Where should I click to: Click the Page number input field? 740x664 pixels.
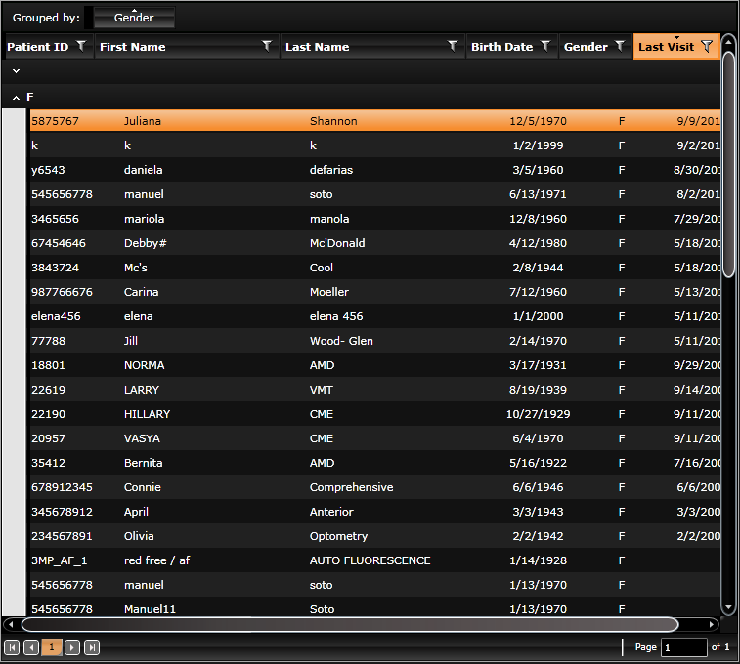[684, 647]
